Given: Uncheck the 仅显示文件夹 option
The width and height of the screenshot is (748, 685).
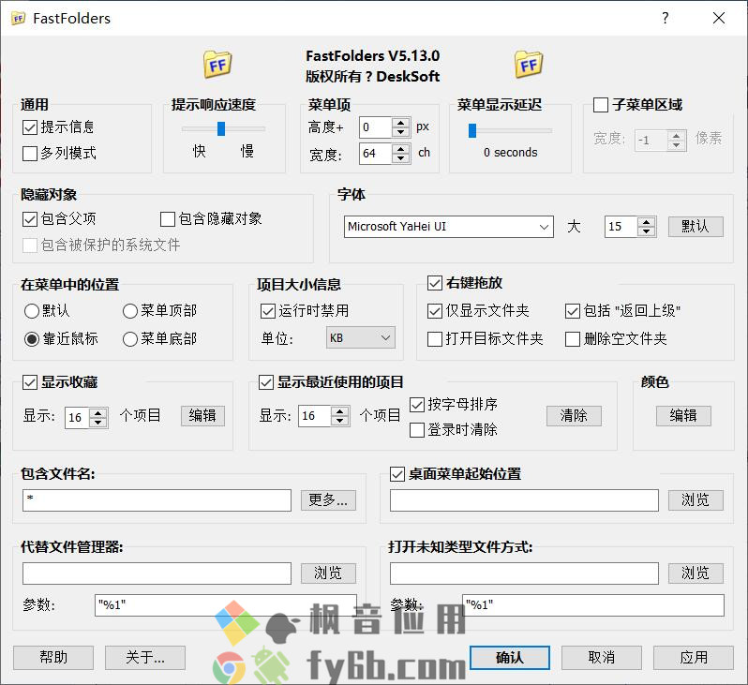Looking at the screenshot, I should 435,311.
